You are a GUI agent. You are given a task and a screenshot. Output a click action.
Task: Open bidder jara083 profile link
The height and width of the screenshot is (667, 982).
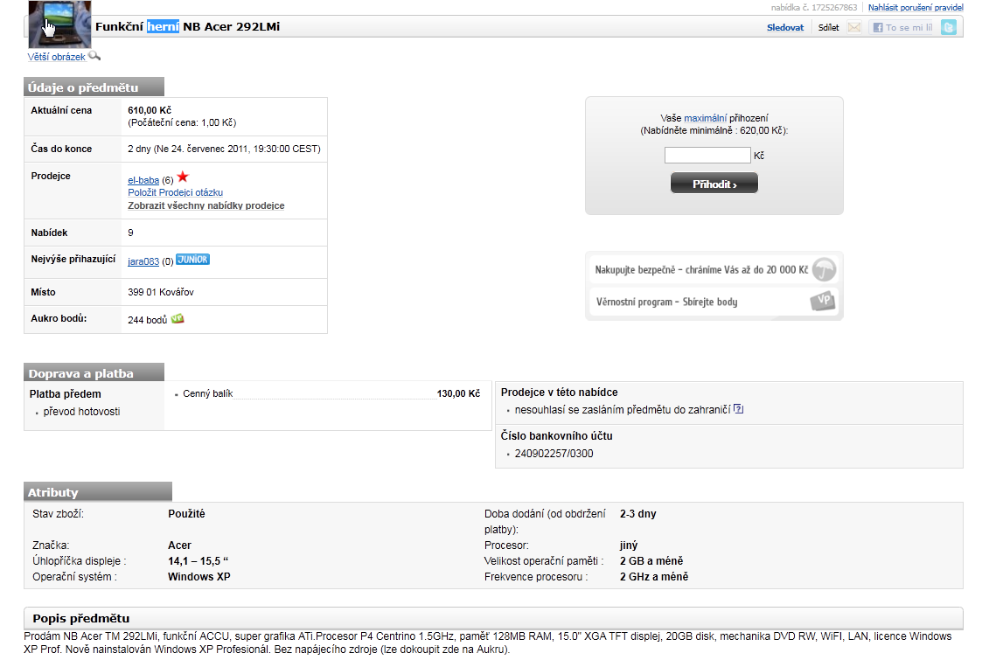click(143, 261)
